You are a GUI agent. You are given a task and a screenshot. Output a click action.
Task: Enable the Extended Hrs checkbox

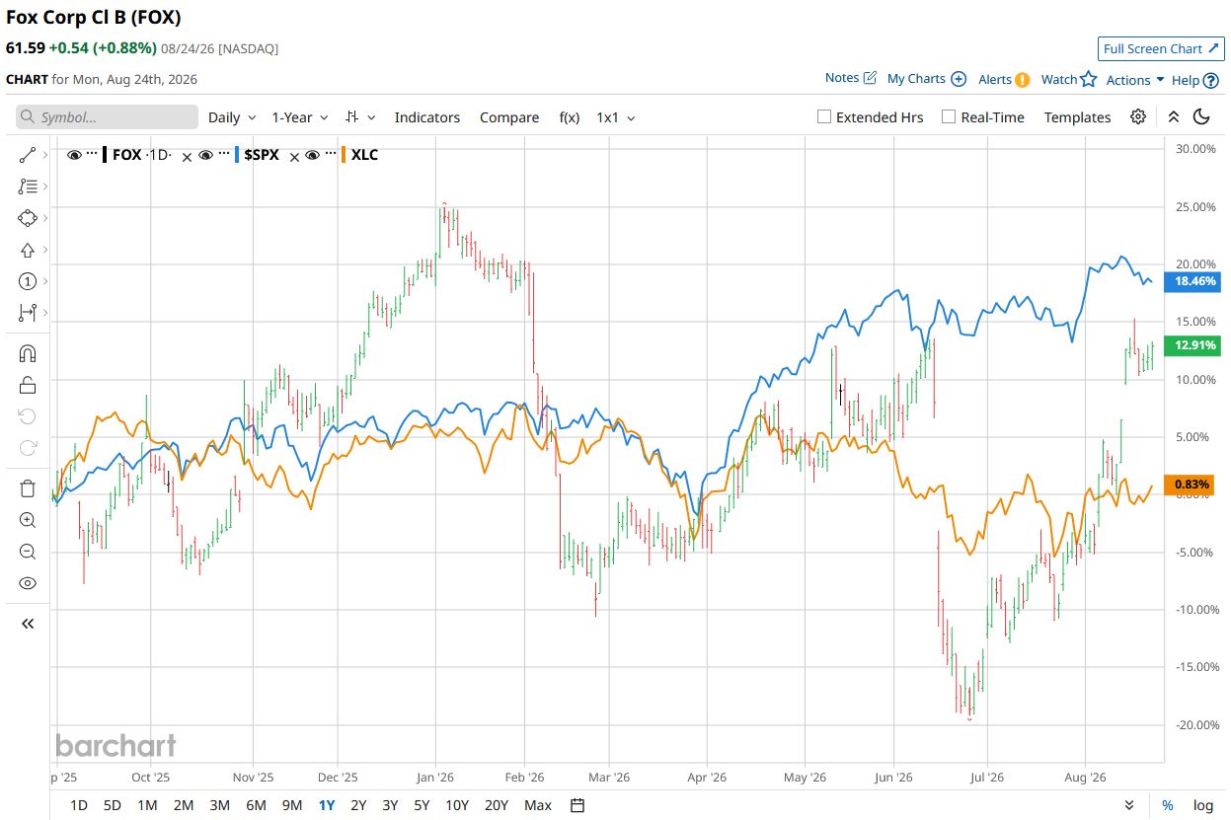point(824,116)
